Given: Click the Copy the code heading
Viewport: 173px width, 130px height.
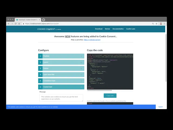Looking at the screenshot, I should tap(95, 50).
